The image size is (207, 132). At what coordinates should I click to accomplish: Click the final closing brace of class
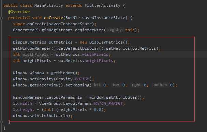pyautogui.click(x=4, y=128)
